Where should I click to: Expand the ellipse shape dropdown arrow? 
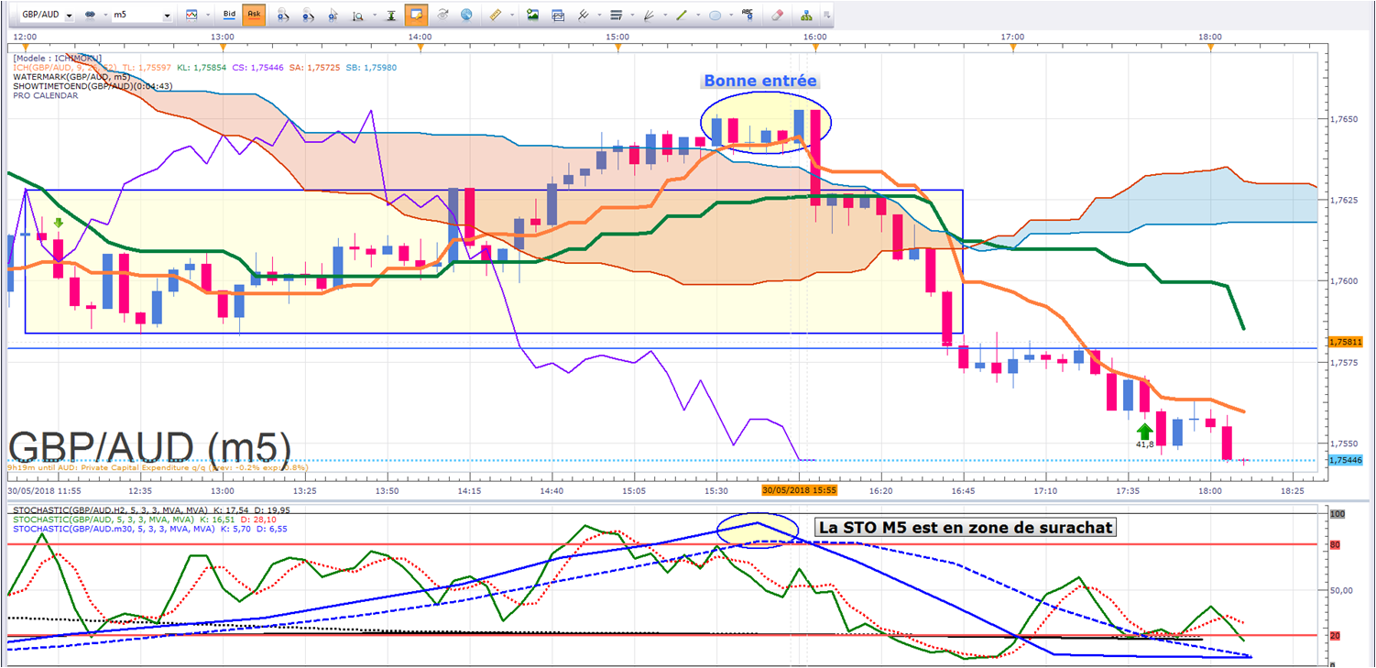click(x=730, y=16)
